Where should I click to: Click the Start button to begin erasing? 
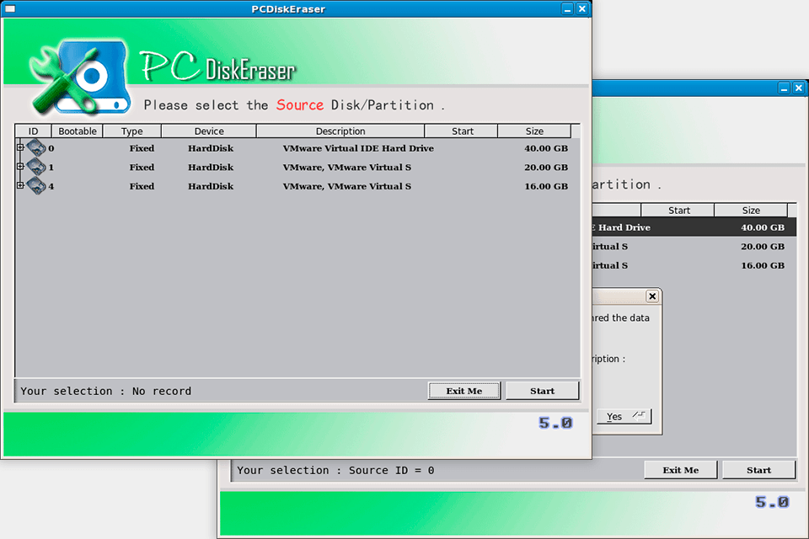click(542, 390)
